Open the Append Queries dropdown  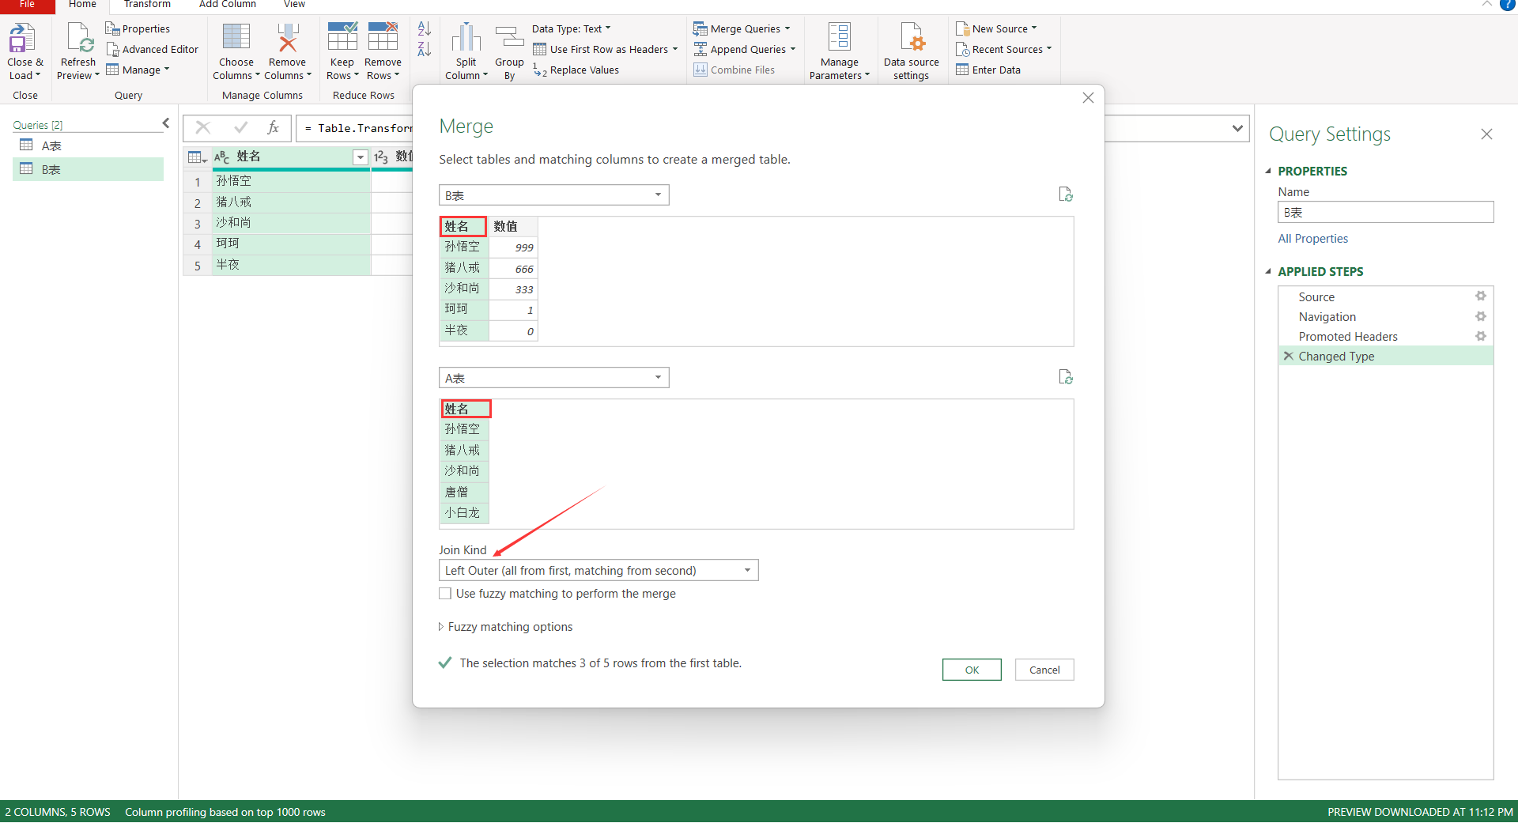(744, 50)
